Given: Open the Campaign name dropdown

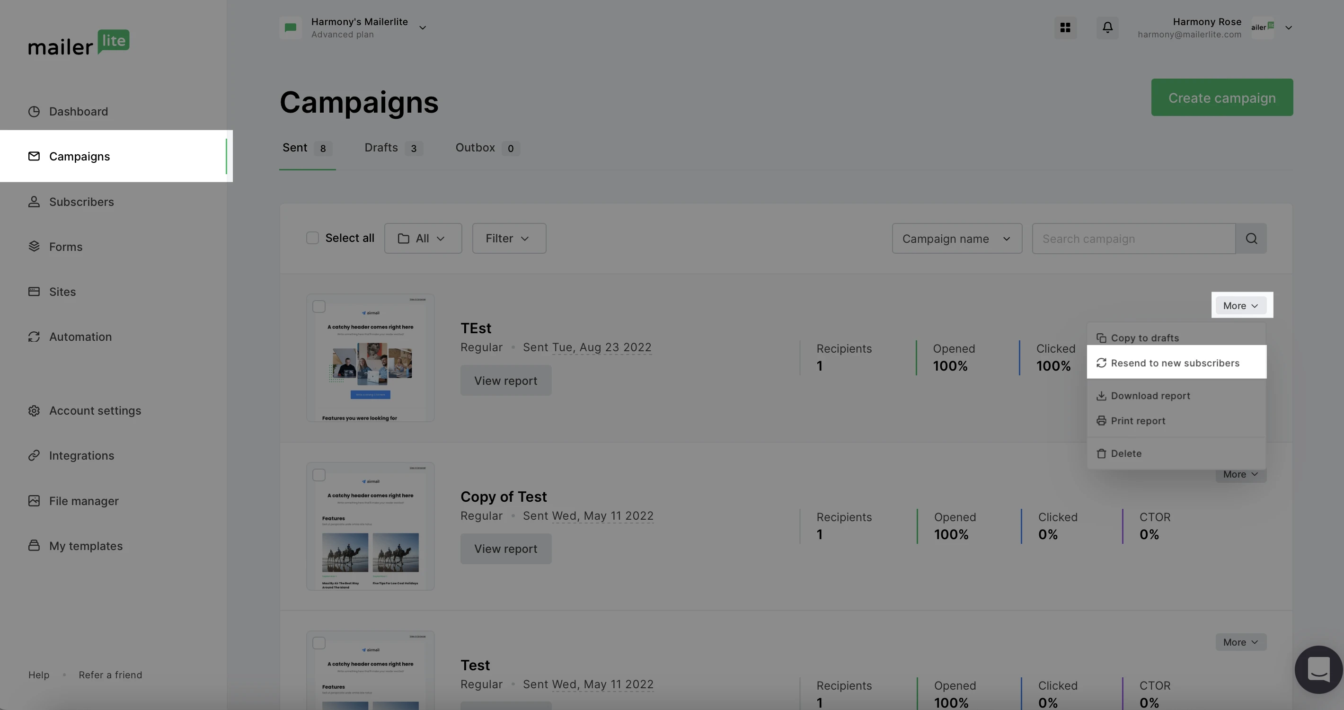Looking at the screenshot, I should [956, 239].
